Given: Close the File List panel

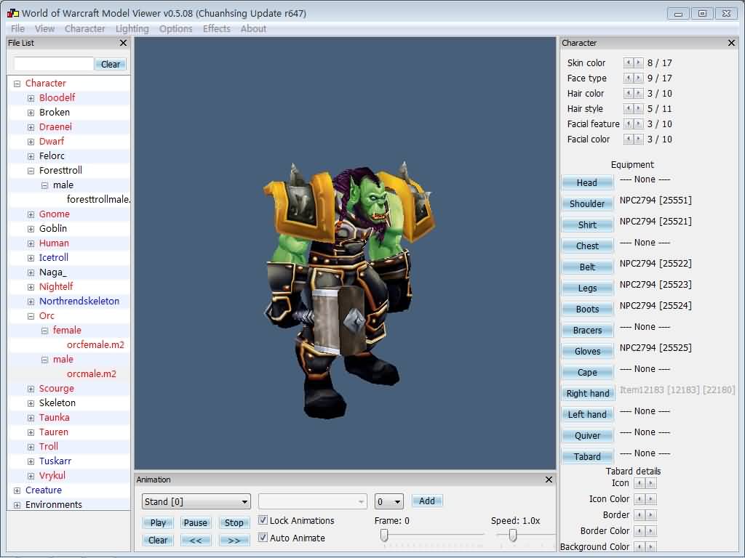Looking at the screenshot, I should (x=123, y=43).
